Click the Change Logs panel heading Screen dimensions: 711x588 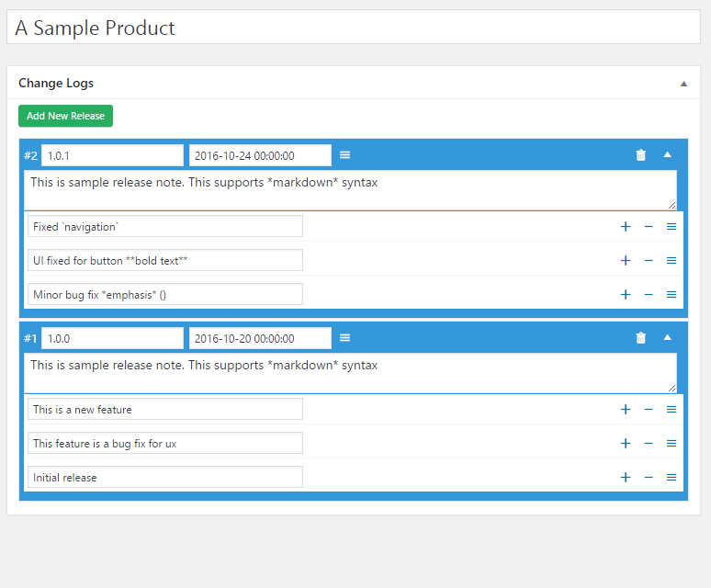(56, 84)
